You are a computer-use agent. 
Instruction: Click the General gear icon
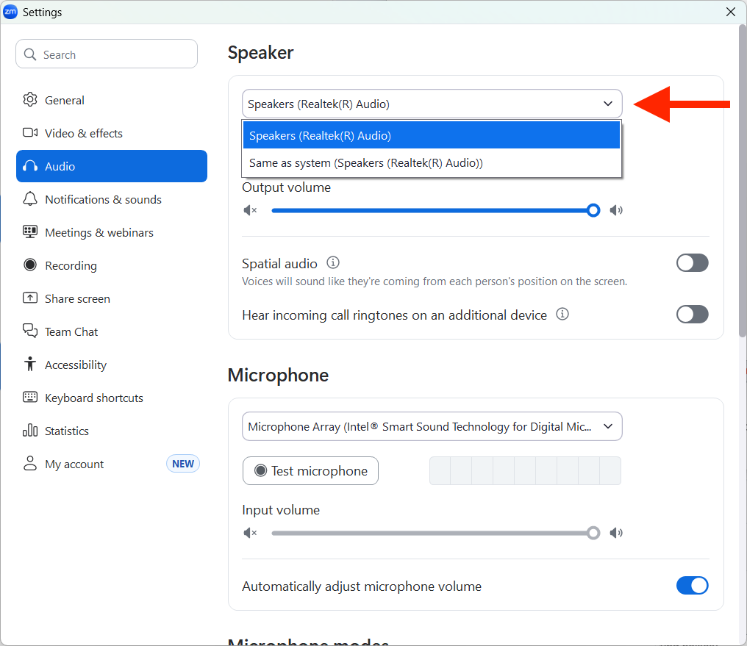click(x=30, y=100)
